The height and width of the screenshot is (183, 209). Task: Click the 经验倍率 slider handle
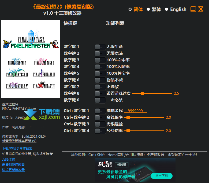click(x=128, y=131)
